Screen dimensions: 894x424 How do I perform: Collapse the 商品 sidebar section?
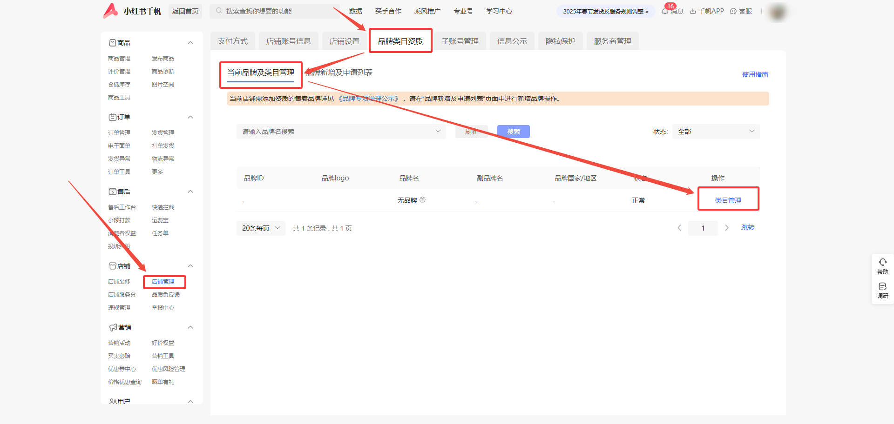click(x=190, y=43)
